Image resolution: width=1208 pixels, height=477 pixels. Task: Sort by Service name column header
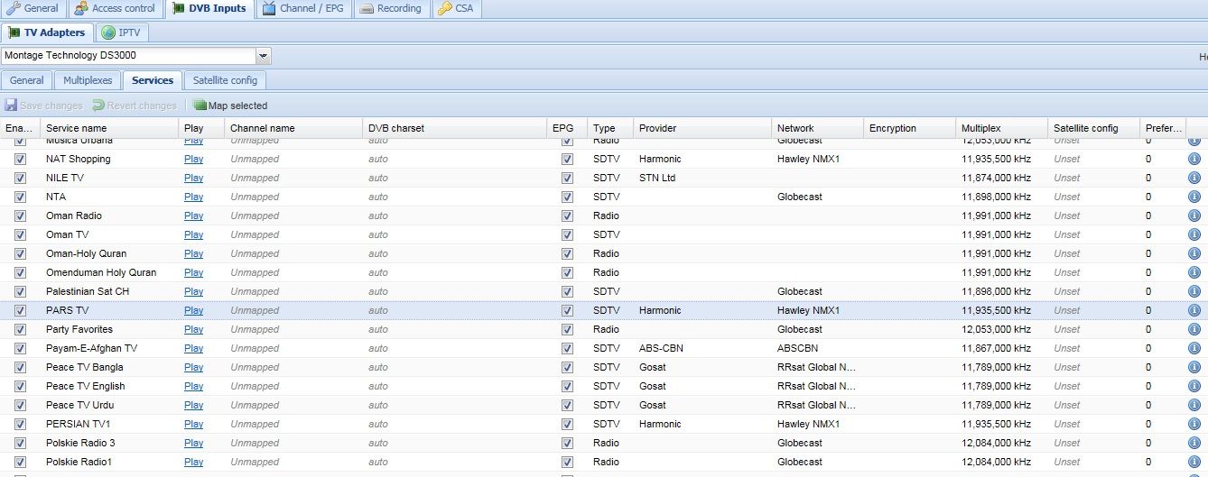tap(77, 128)
